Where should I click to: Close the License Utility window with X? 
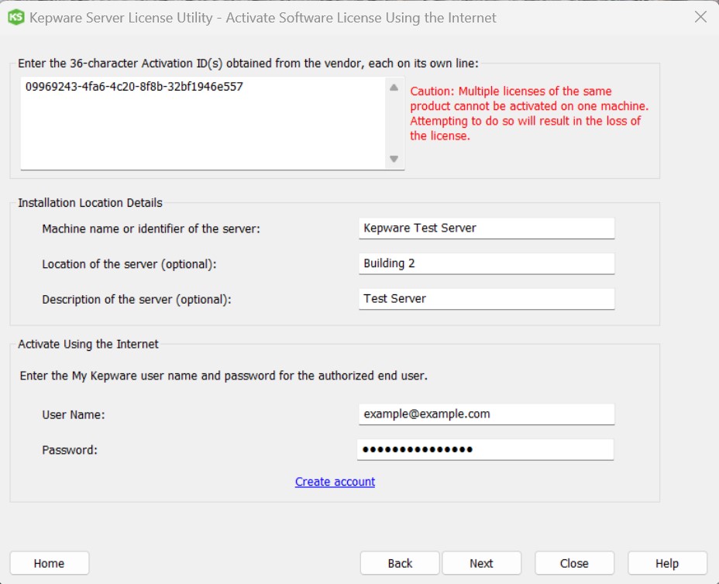pos(700,17)
